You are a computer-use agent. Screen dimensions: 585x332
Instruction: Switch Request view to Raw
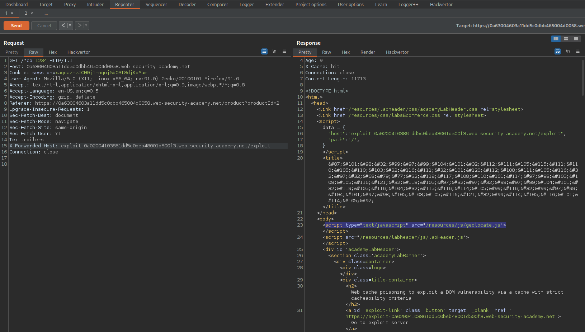pyautogui.click(x=34, y=52)
